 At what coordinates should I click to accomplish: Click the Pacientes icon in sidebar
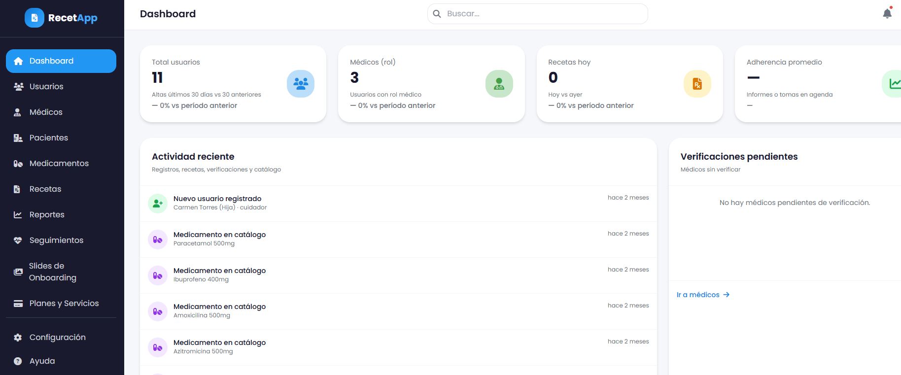[18, 138]
